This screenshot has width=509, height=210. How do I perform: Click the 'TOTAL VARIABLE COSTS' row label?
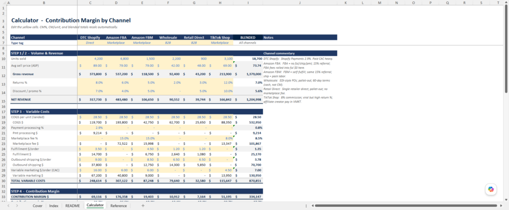28,181
